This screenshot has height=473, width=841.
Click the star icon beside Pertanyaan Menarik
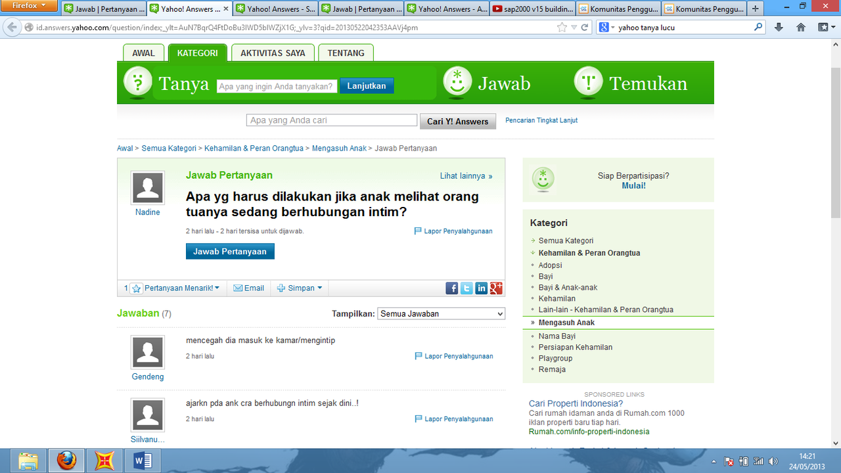point(136,288)
